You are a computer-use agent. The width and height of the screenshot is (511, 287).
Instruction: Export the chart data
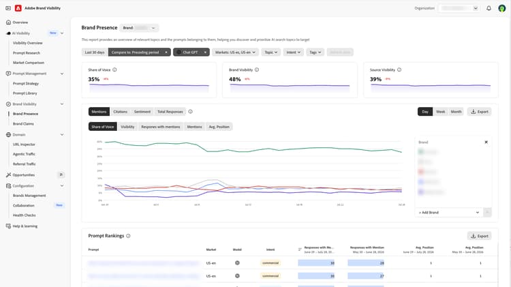click(480, 112)
